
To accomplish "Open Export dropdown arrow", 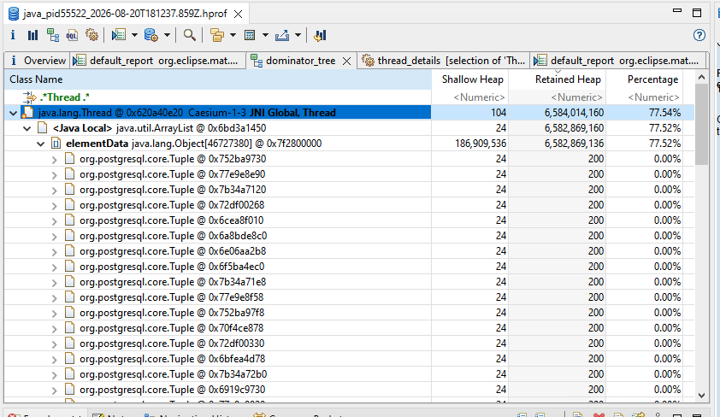I will [298, 35].
